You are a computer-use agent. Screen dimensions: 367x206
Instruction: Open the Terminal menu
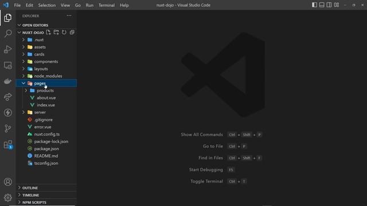(x=107, y=5)
